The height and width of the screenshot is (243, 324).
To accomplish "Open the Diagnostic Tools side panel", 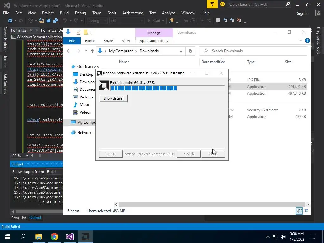I will [x=318, y=40].
